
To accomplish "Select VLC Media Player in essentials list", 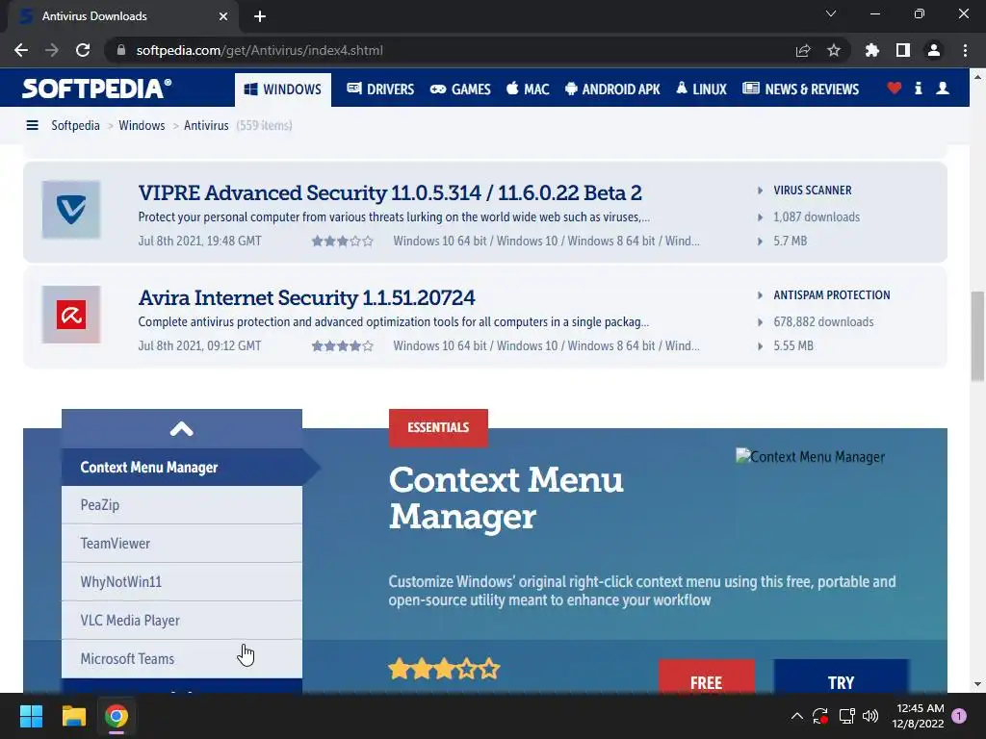I will pos(182,621).
